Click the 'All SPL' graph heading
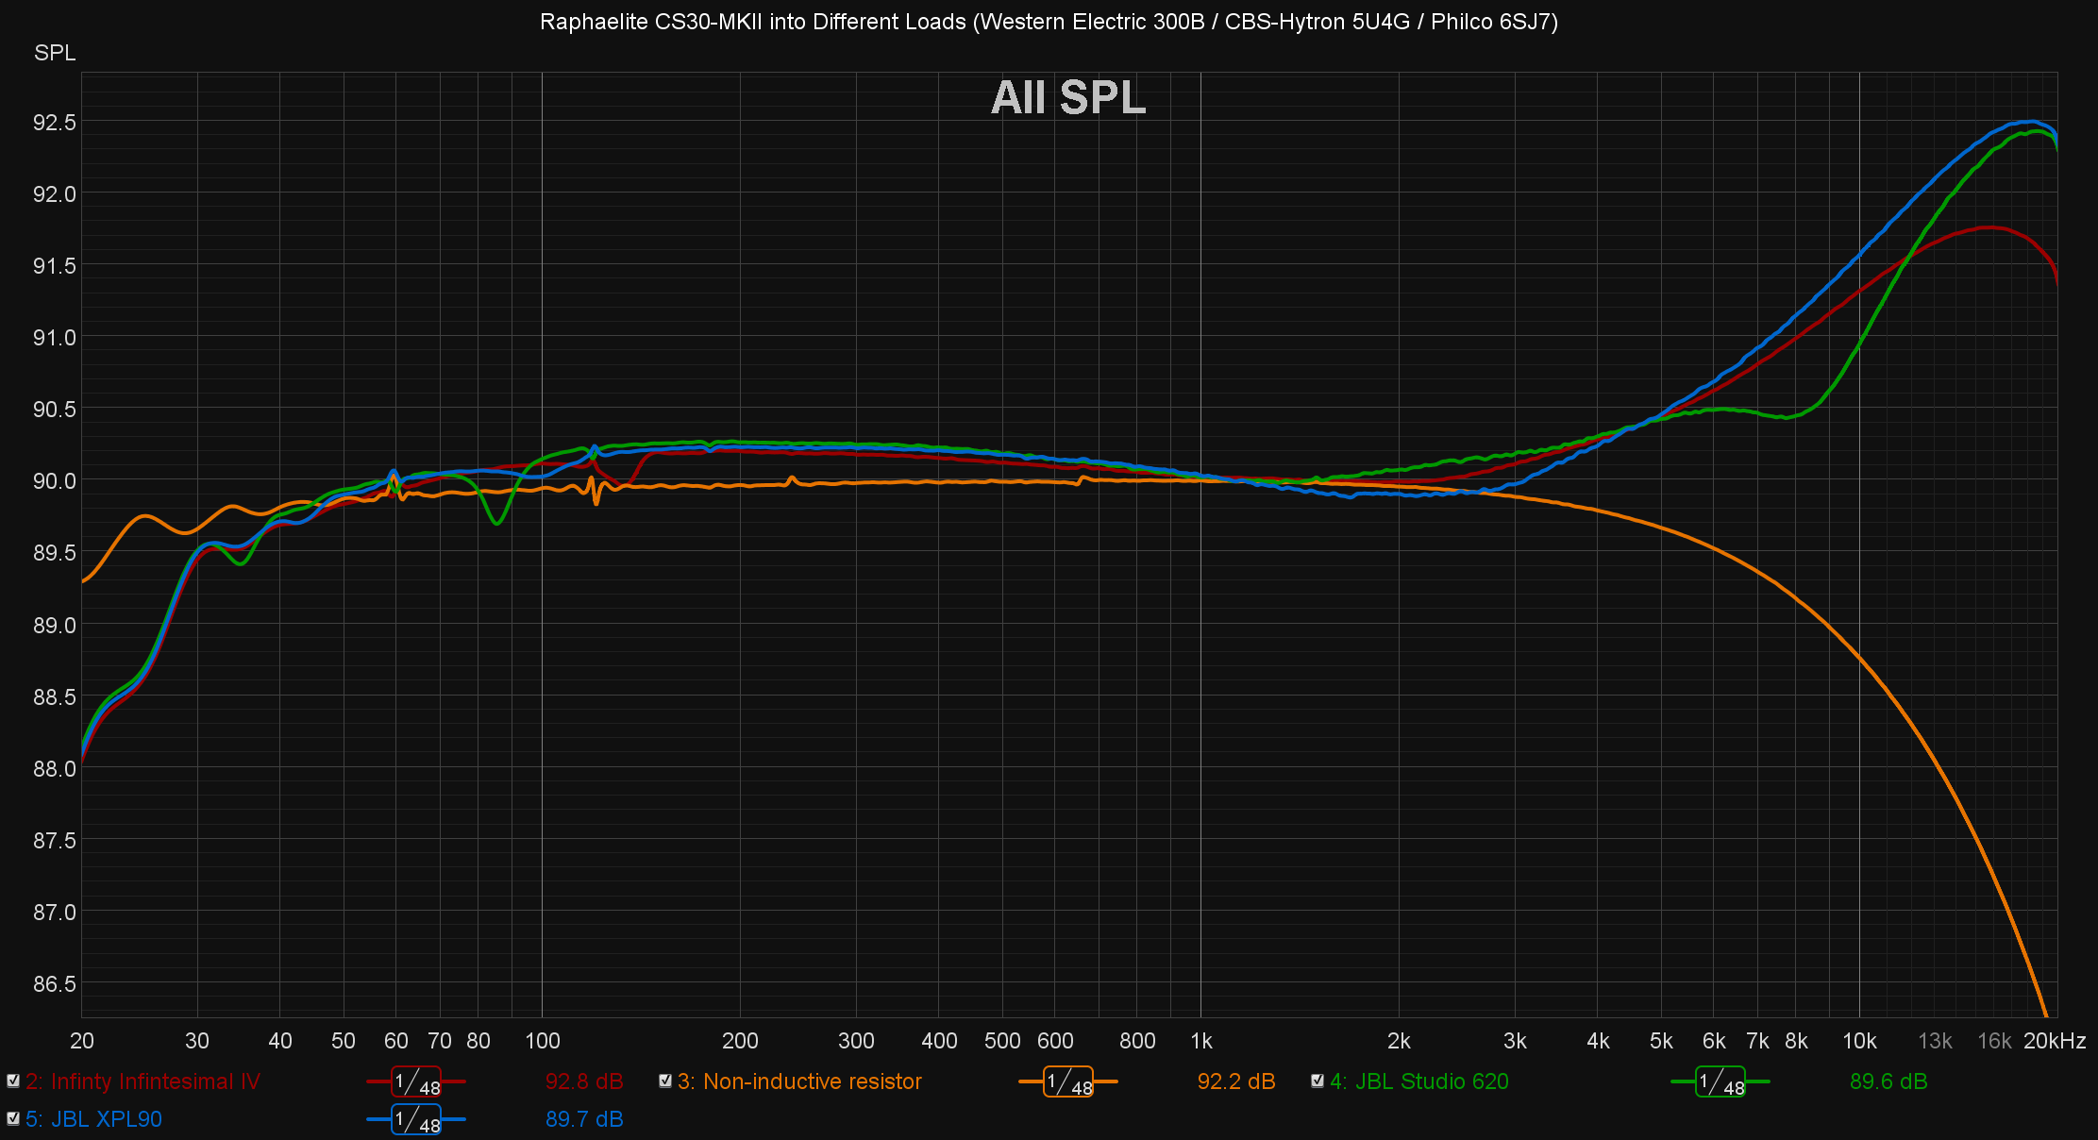Screen dimensions: 2098x1140 1068,97
